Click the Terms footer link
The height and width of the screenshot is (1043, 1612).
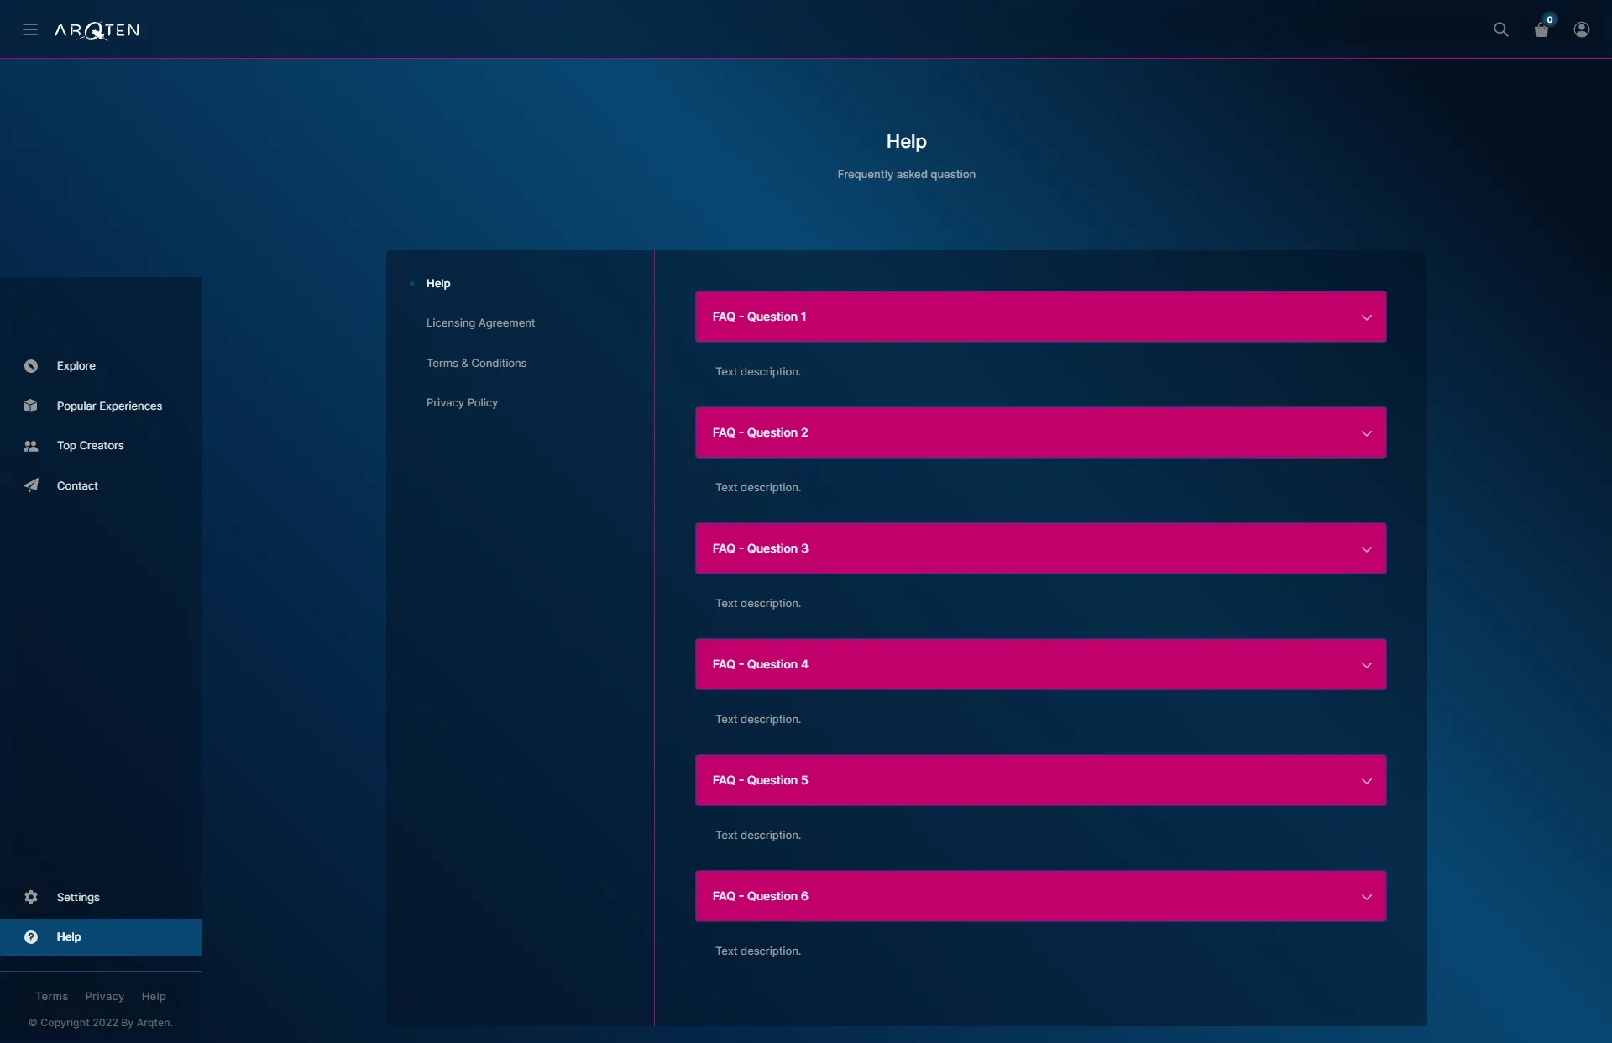(52, 997)
